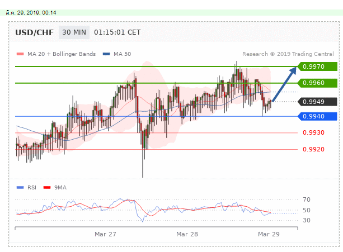This screenshot has width=343, height=252.
Task: Click the 9MA red legend swatch
Action: 47,188
